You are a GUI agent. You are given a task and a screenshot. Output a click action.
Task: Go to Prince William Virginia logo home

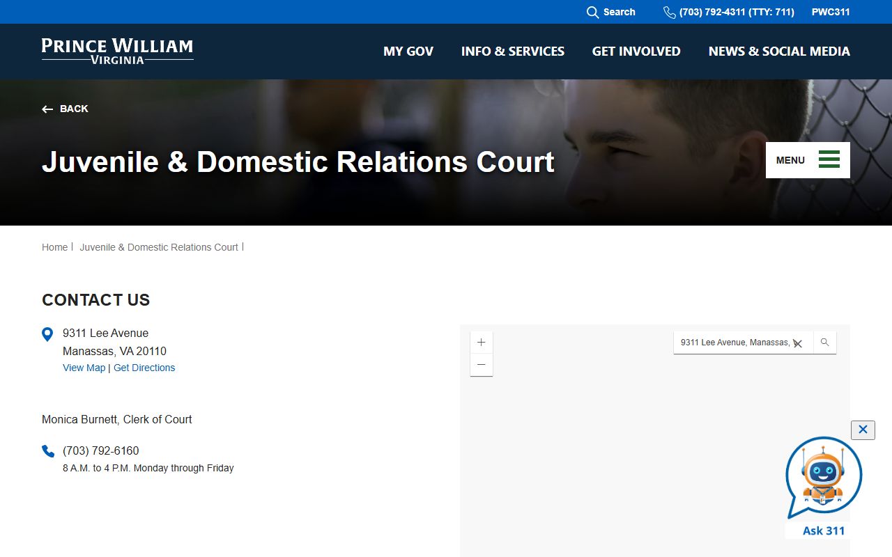coord(117,51)
